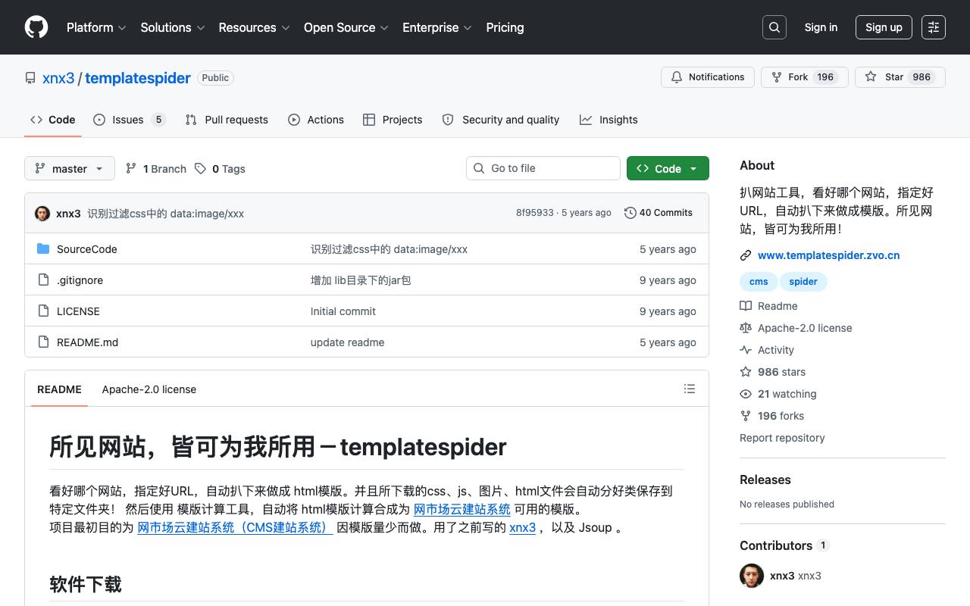Click the fork icon beside Fork
This screenshot has height=606, width=970.
[x=777, y=77]
